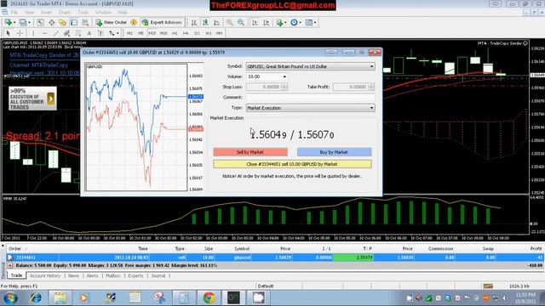Toggle the Auto Scroll chart icon

click(255, 23)
